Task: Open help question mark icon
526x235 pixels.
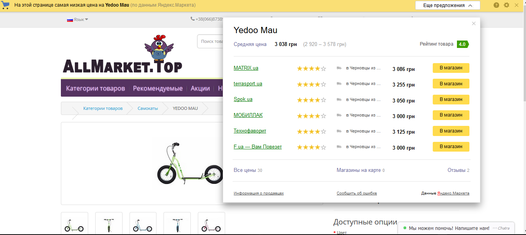Action: click(x=496, y=5)
